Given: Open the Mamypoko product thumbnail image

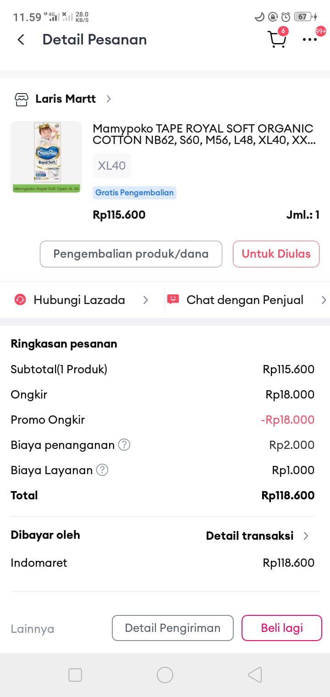Looking at the screenshot, I should (46, 157).
